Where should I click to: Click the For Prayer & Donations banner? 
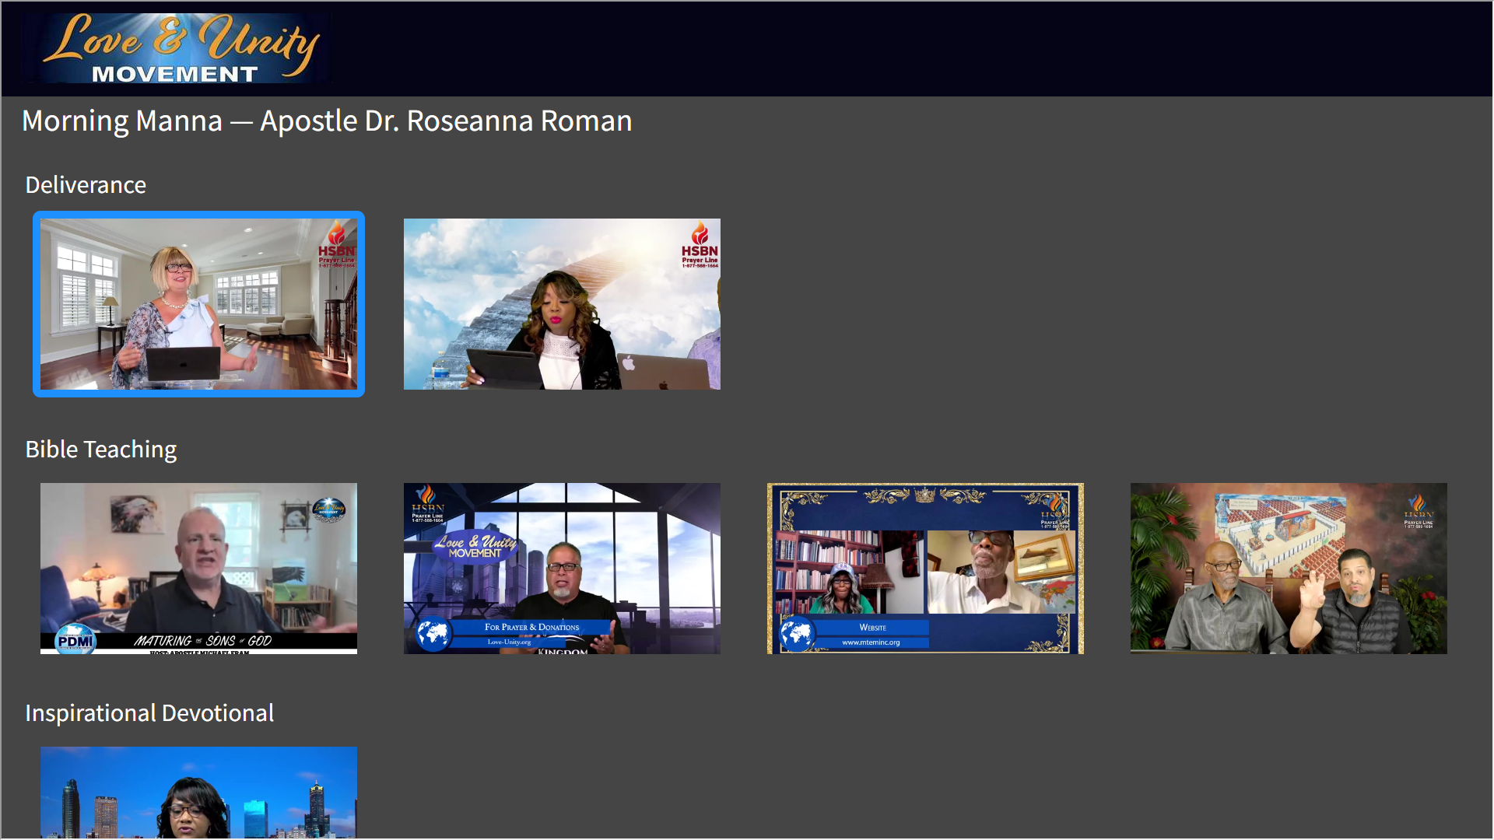pyautogui.click(x=531, y=627)
